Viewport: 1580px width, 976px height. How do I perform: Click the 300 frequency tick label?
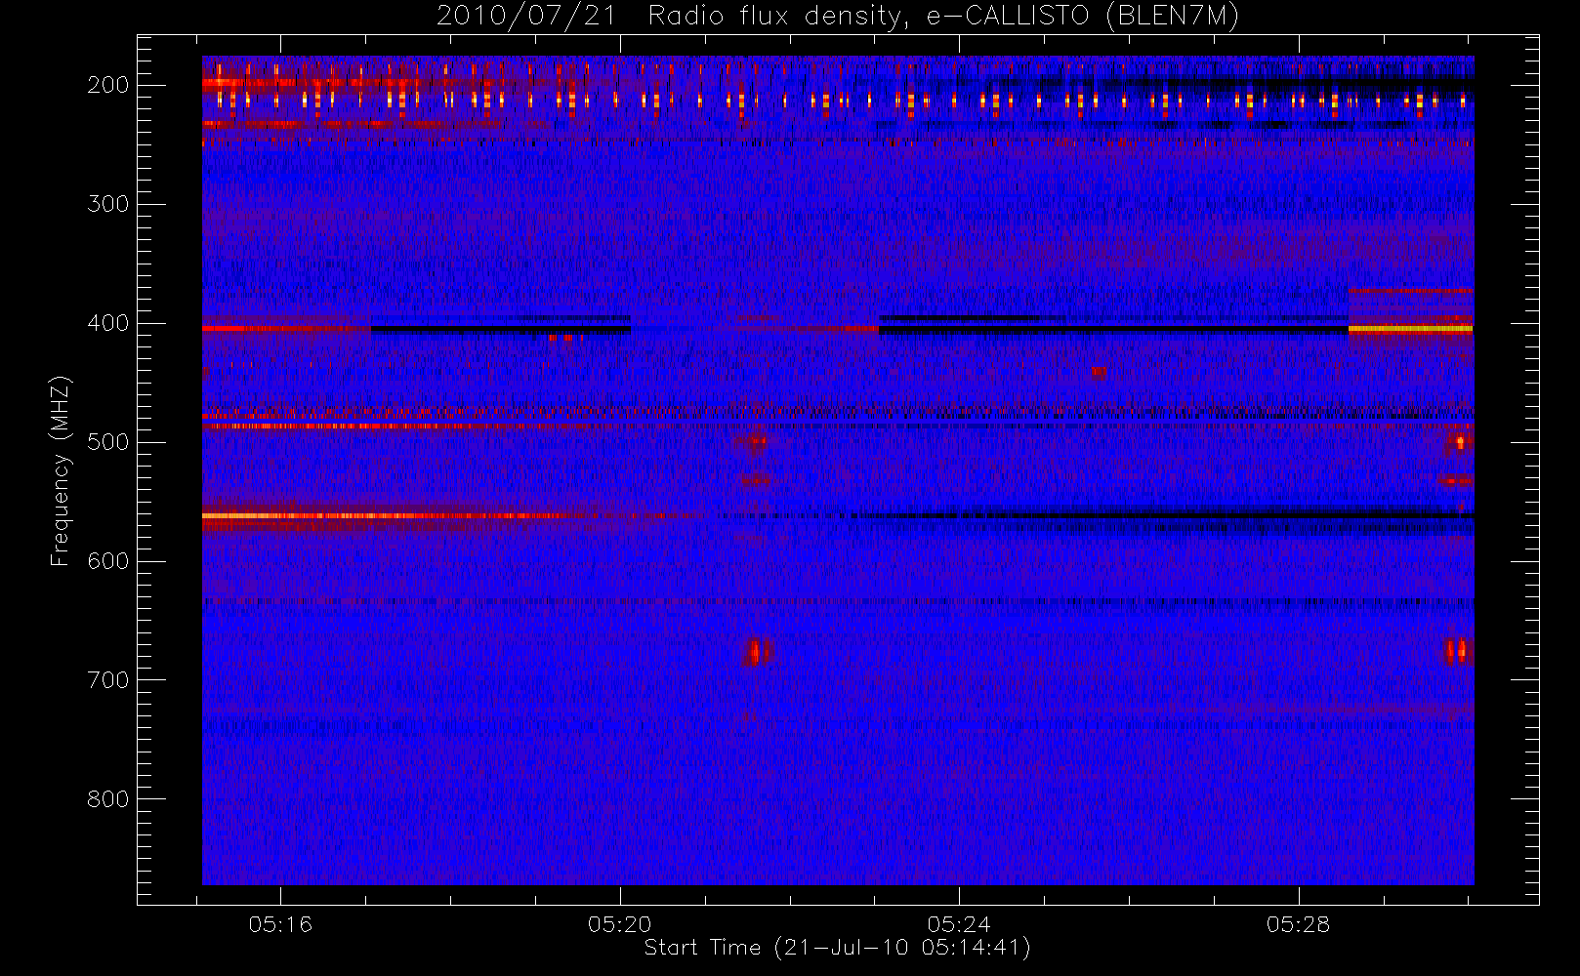(108, 204)
